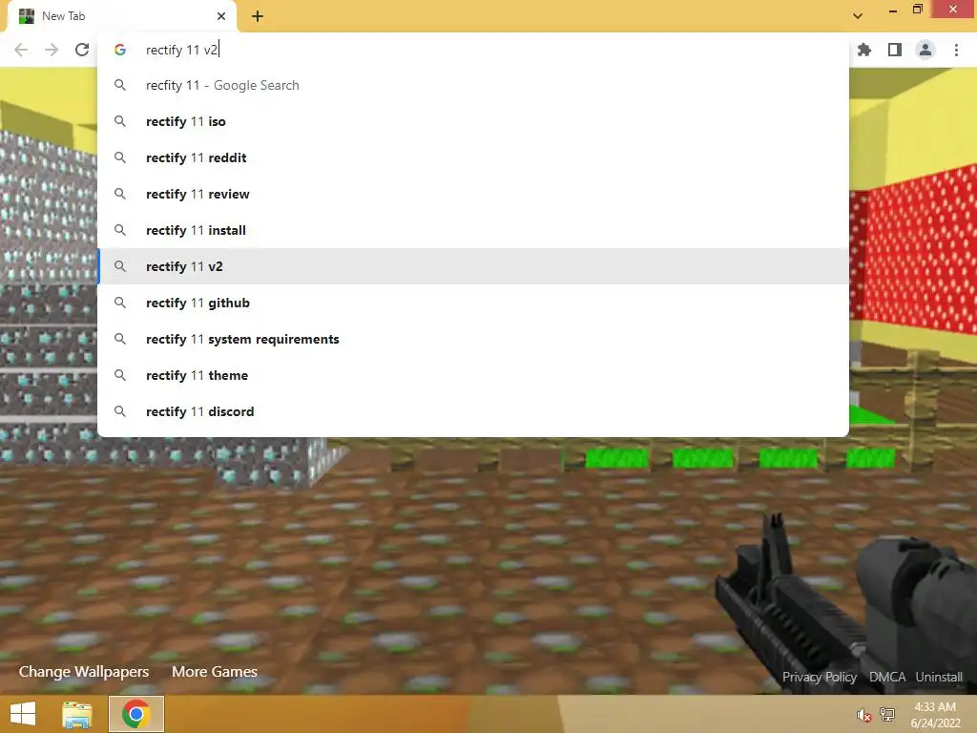Open More Games link
The image size is (977, 733).
pyautogui.click(x=215, y=672)
